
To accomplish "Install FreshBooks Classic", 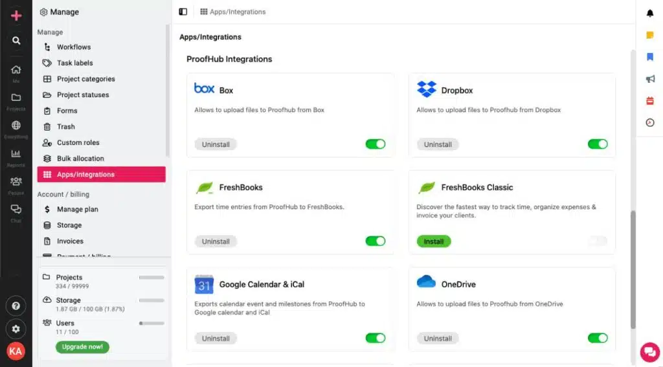I will point(434,241).
